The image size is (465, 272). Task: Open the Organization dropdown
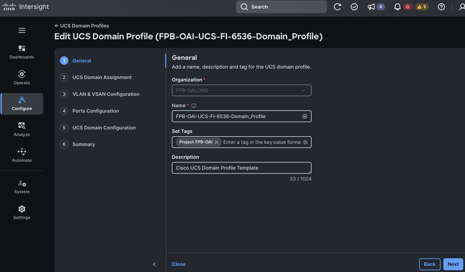coord(241,90)
